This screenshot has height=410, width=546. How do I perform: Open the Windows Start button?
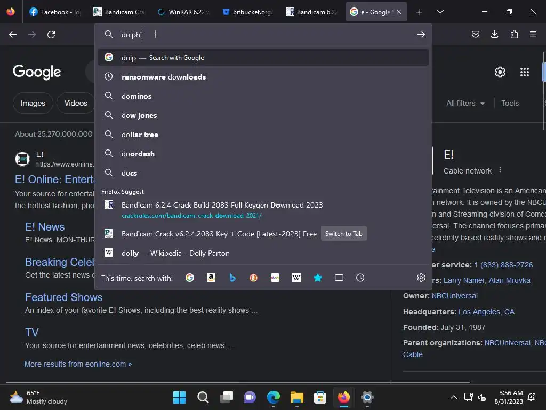[179, 397]
